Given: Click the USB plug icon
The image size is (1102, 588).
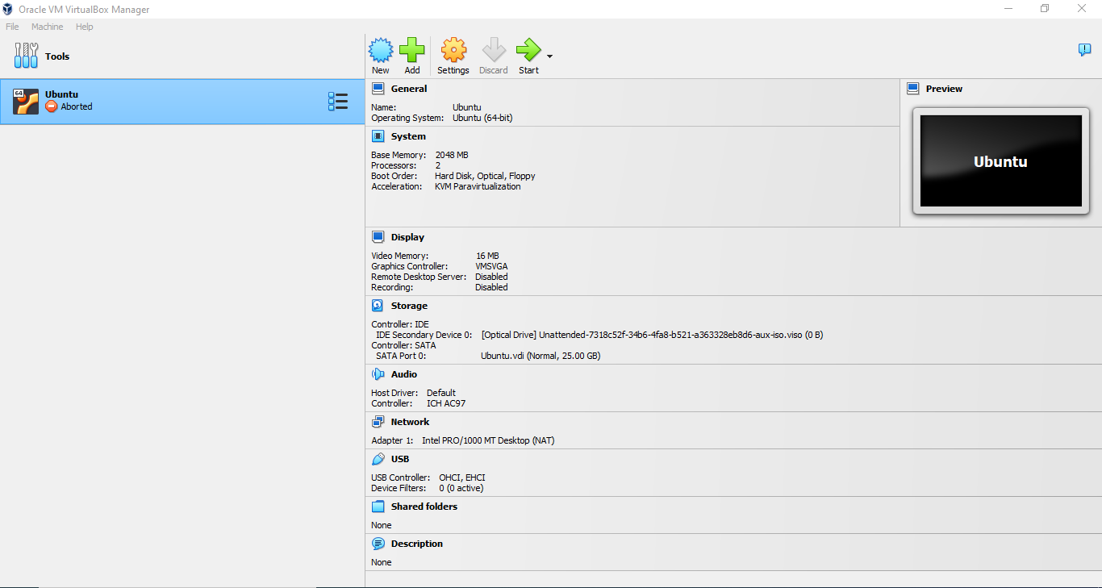Looking at the screenshot, I should (x=378, y=459).
